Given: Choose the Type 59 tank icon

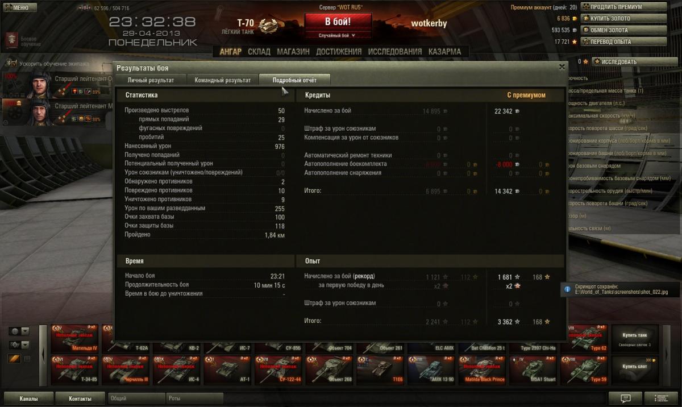Looking at the screenshot, I should click(584, 370).
